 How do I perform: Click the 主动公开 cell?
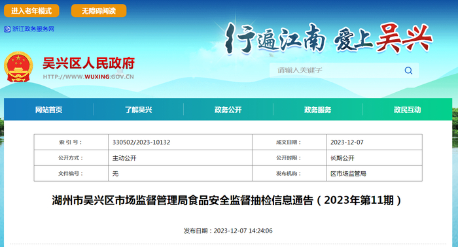coord(180,158)
